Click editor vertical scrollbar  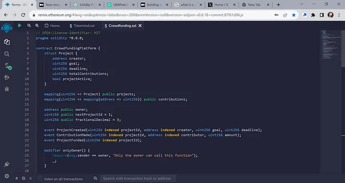(343, 48)
